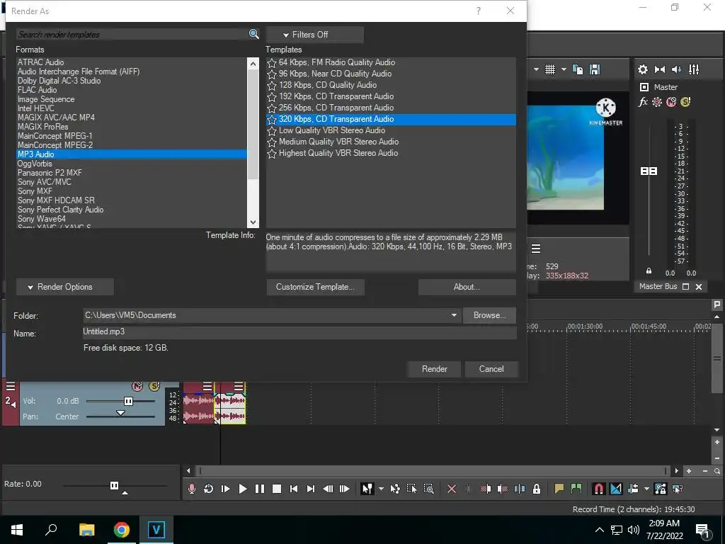Open the Folder path dropdown arrow
Screen dimensions: 725x544
coord(454,315)
